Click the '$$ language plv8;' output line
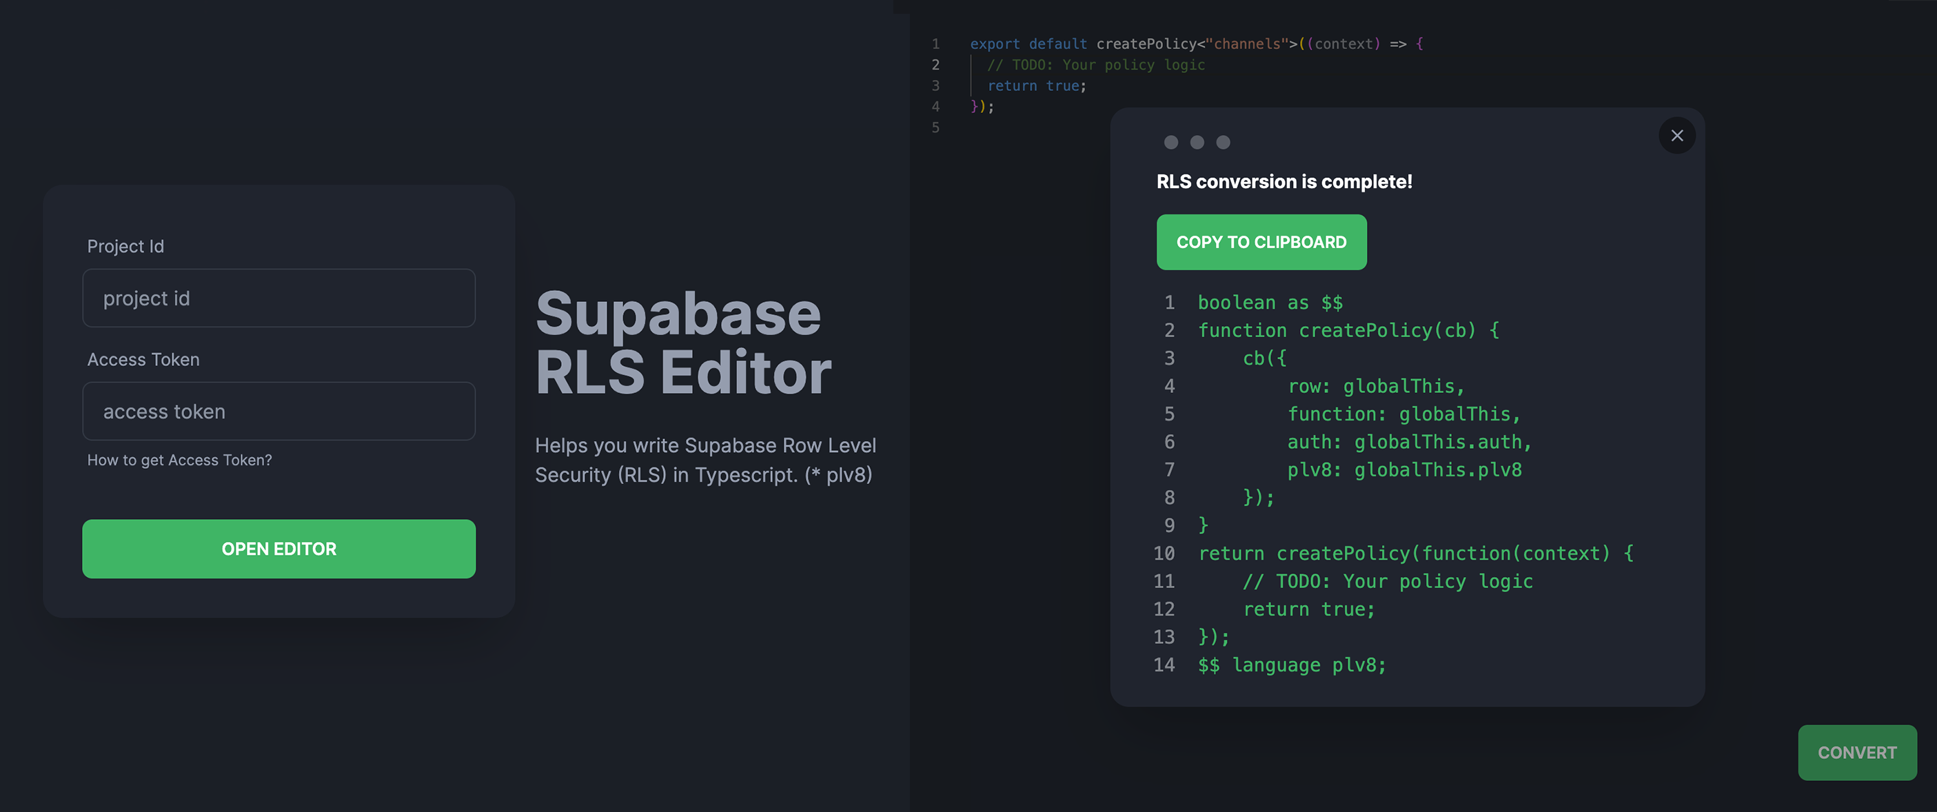The image size is (1937, 812). [1291, 665]
